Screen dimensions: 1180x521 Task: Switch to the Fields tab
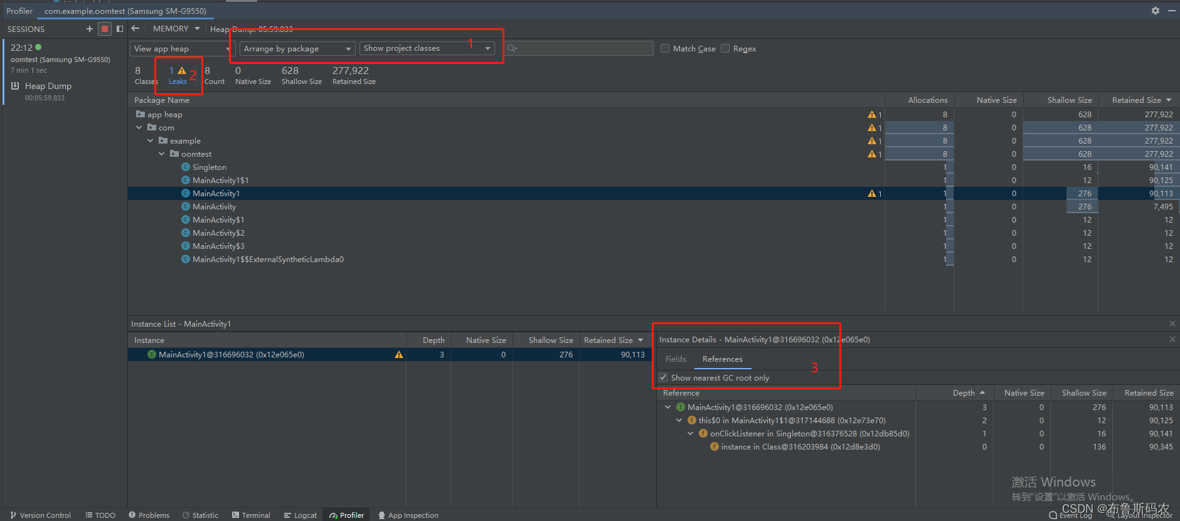pyautogui.click(x=676, y=359)
